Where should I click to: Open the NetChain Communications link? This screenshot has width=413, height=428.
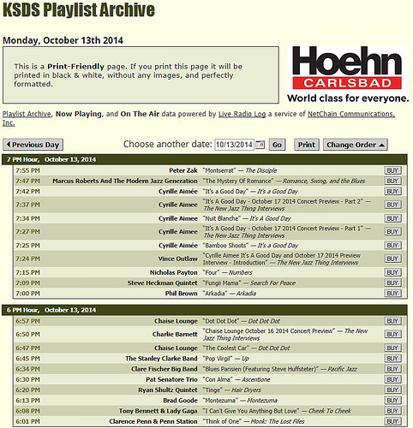coord(351,114)
